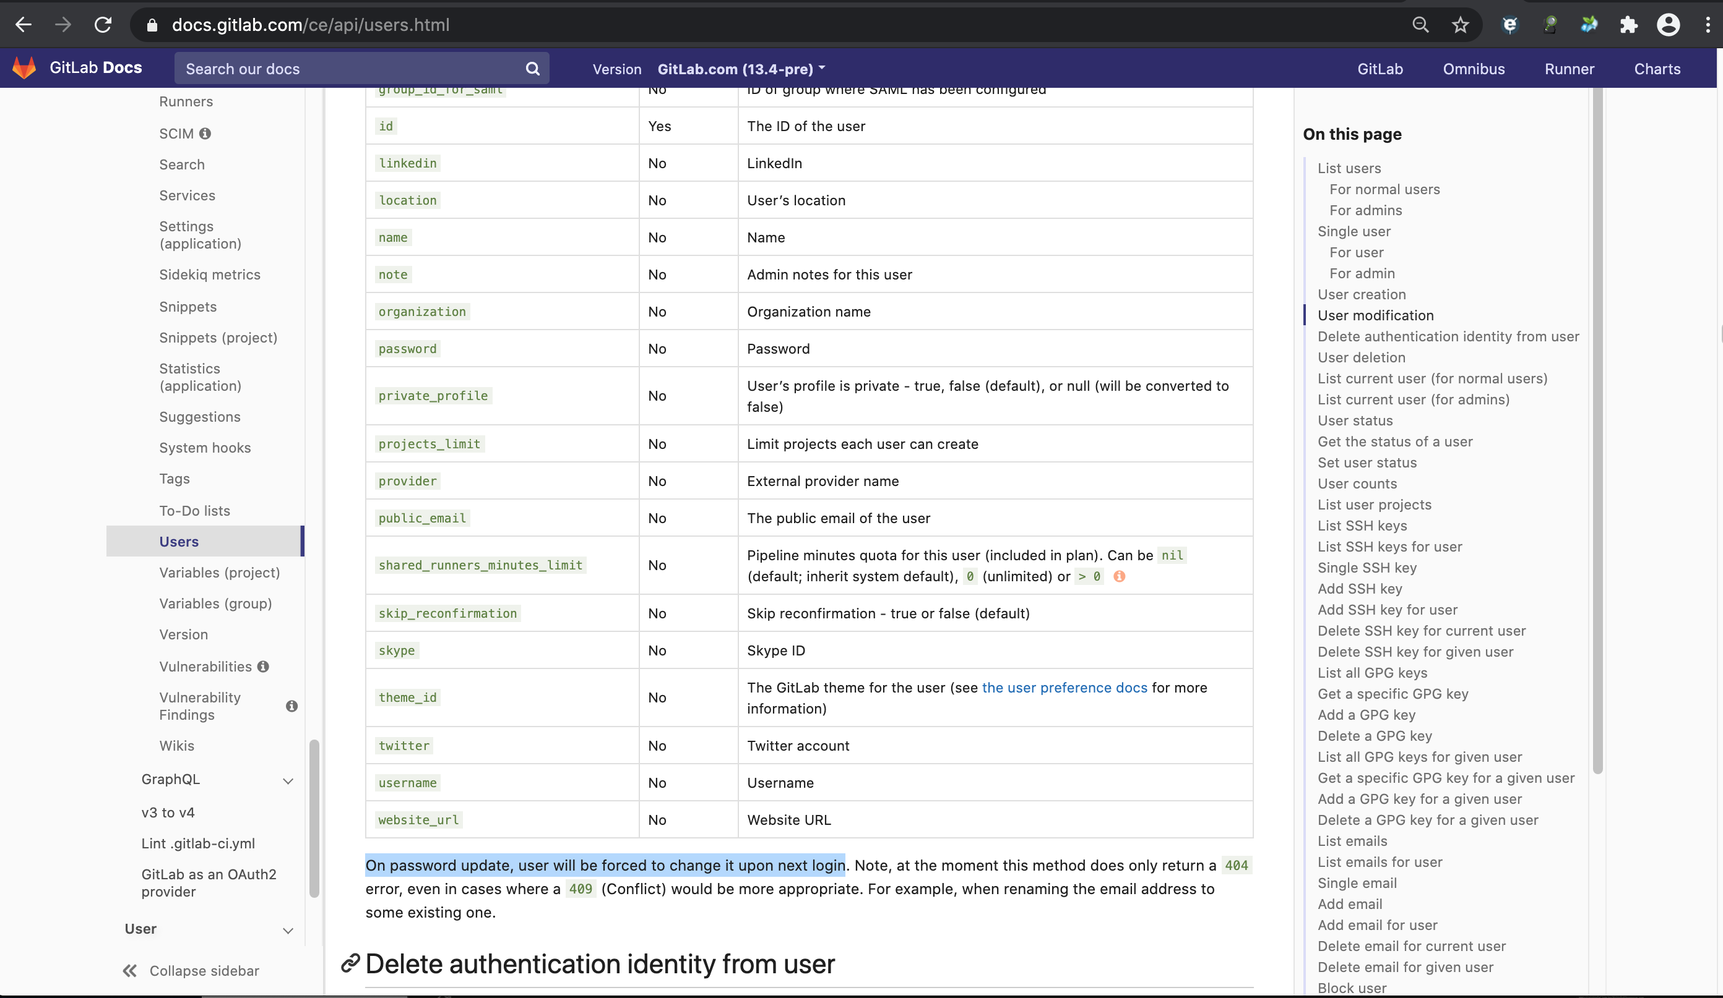The image size is (1723, 998).
Task: Click the info icon next to SCIM
Action: 205,133
